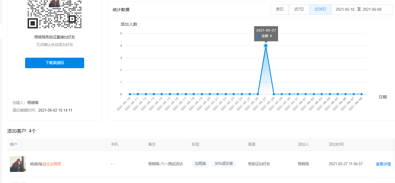Click the data point for 2021-05-28
395x183 pixels.
pyautogui.click(x=274, y=94)
